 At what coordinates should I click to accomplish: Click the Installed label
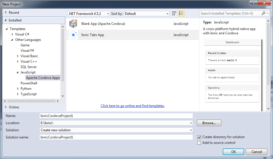click(x=15, y=20)
